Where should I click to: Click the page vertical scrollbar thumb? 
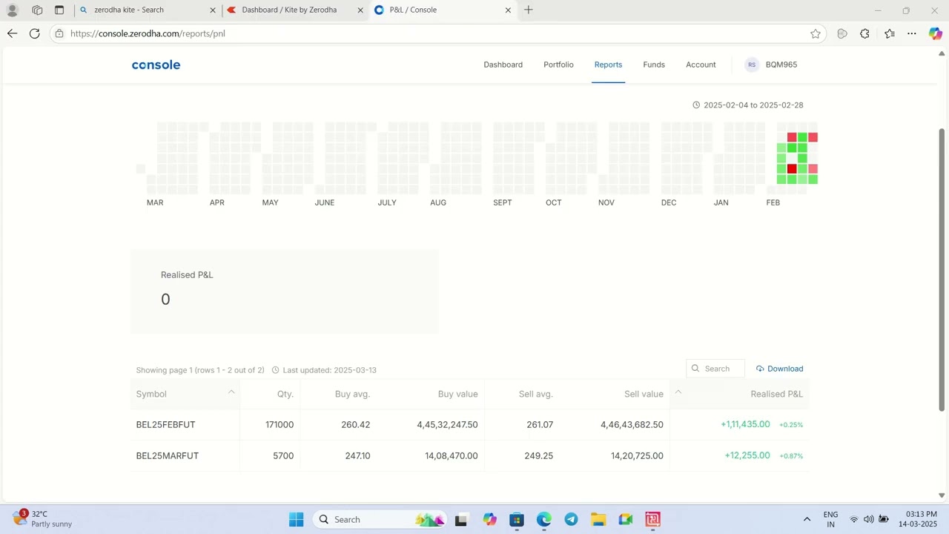942,270
